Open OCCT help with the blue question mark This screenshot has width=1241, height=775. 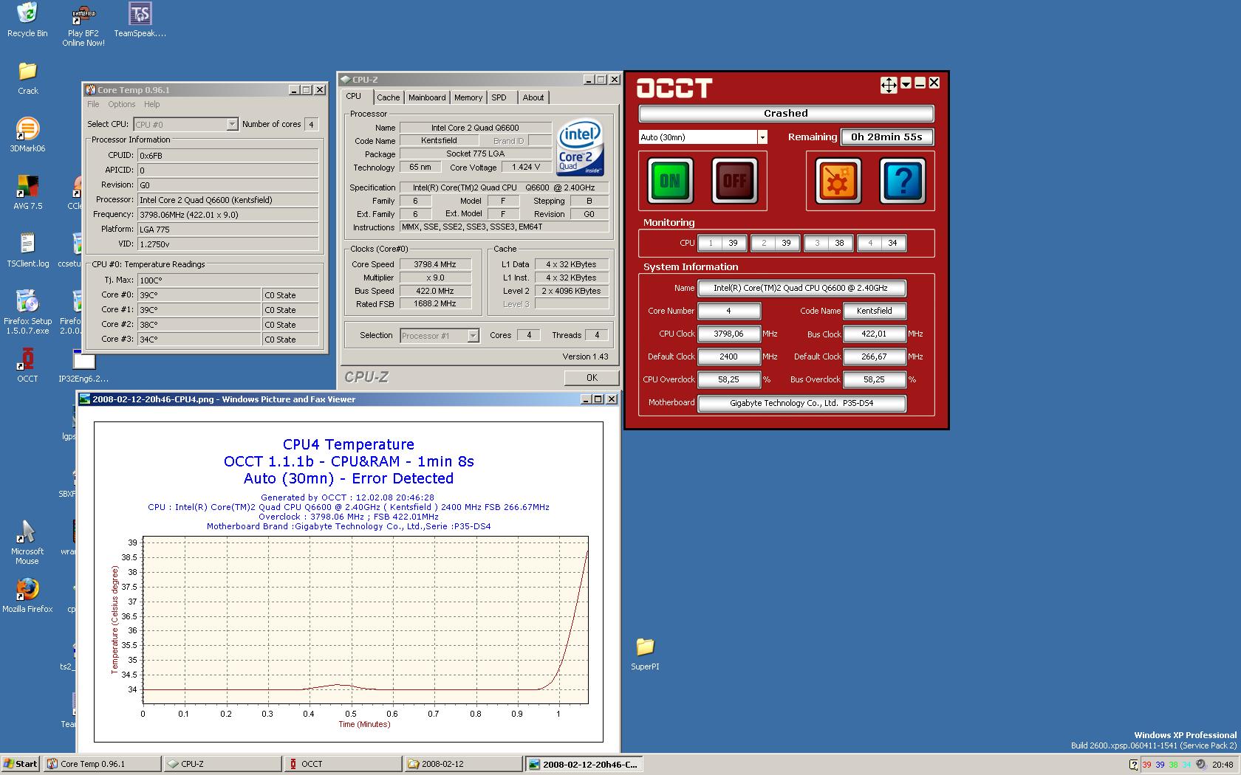(902, 181)
